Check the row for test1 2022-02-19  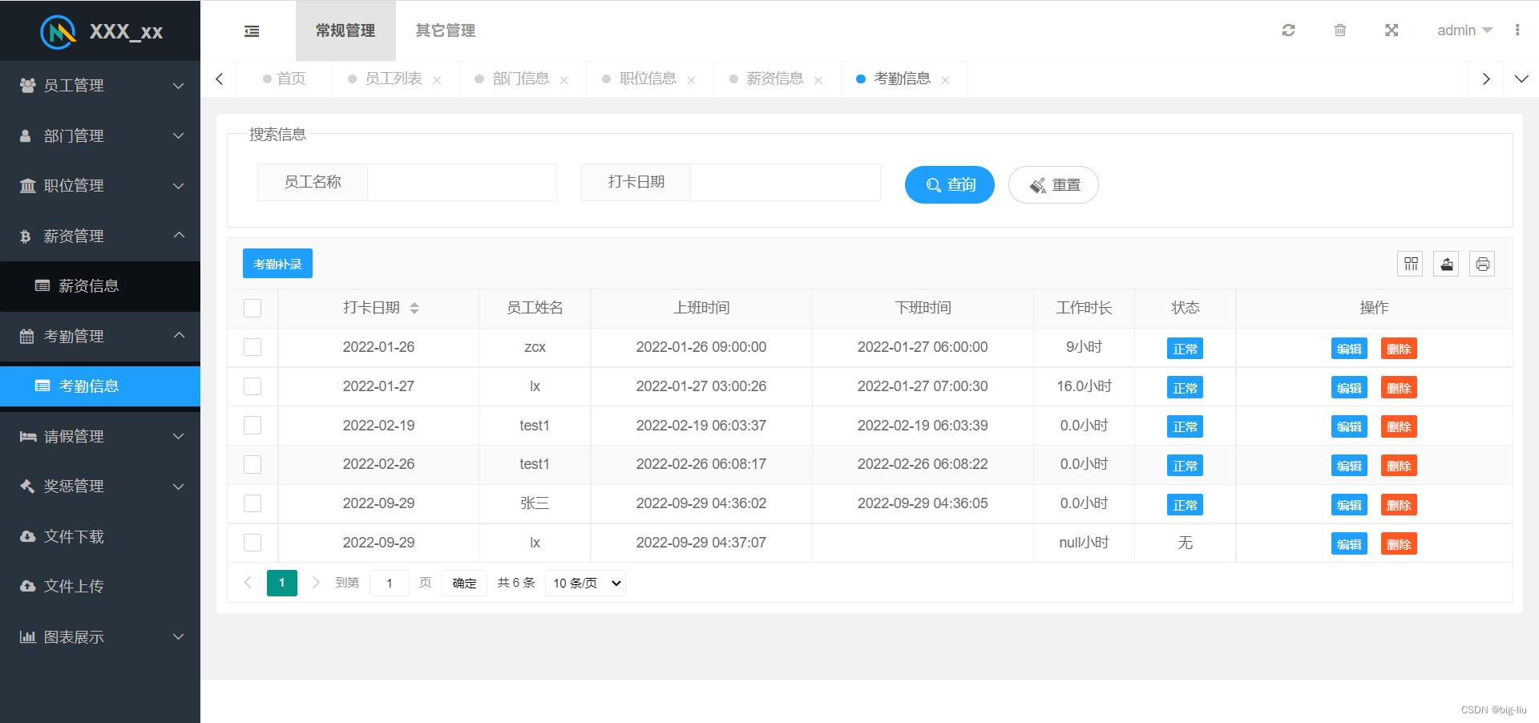click(252, 425)
